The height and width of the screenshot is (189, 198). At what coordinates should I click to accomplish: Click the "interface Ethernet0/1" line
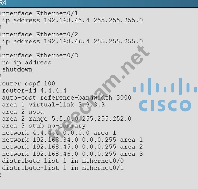point(39,13)
